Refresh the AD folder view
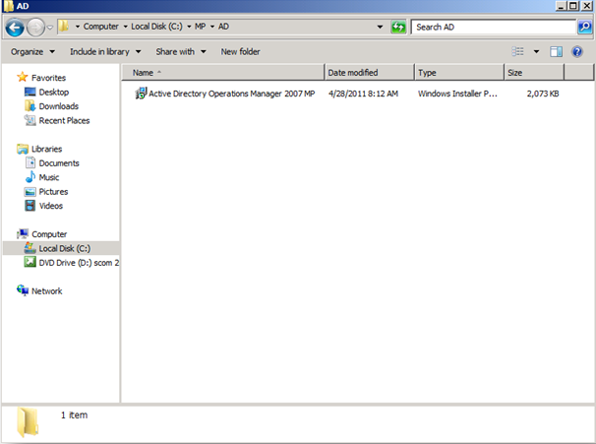 398,27
